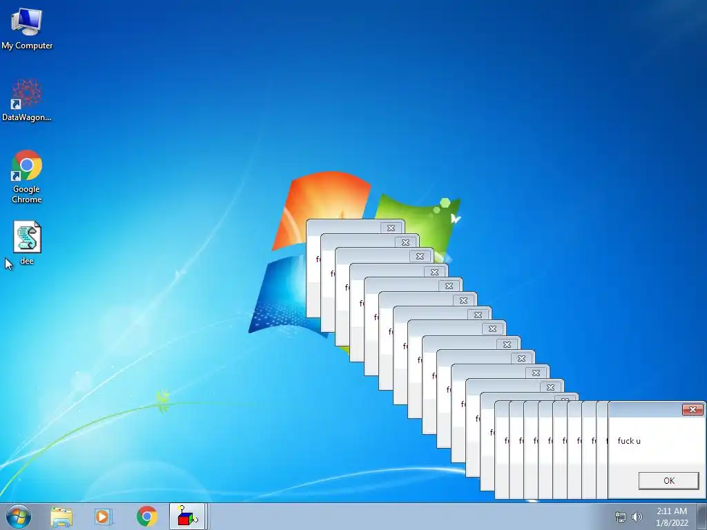The image size is (707, 530).
Task: Select the Google Chrome desktop shortcut
Action: click(27, 177)
